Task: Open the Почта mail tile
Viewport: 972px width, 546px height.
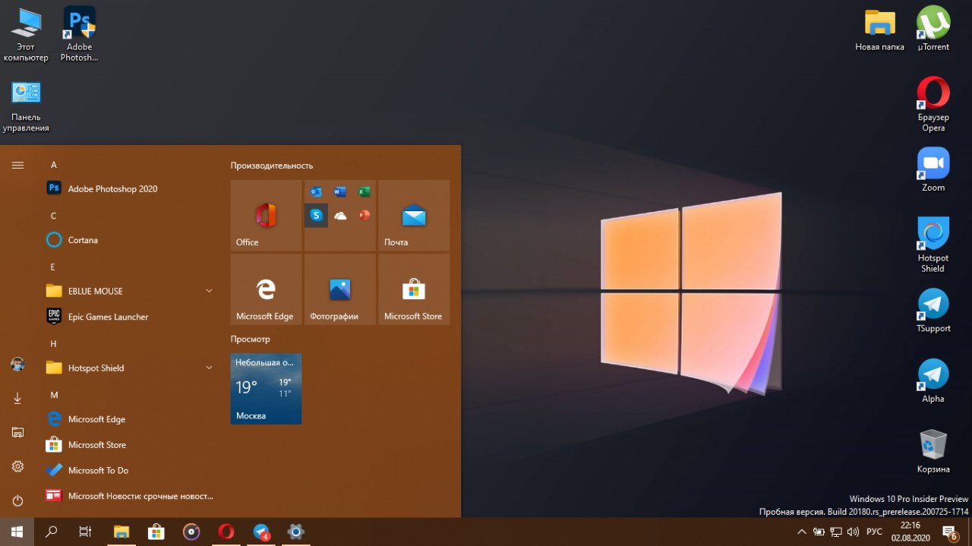Action: 414,216
